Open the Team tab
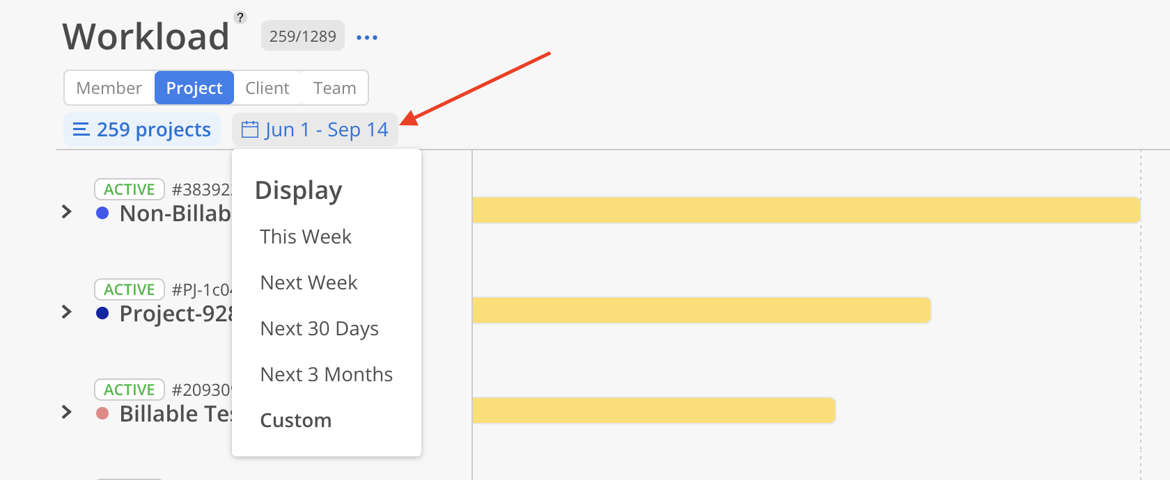Image resolution: width=1170 pixels, height=480 pixels. pos(334,88)
